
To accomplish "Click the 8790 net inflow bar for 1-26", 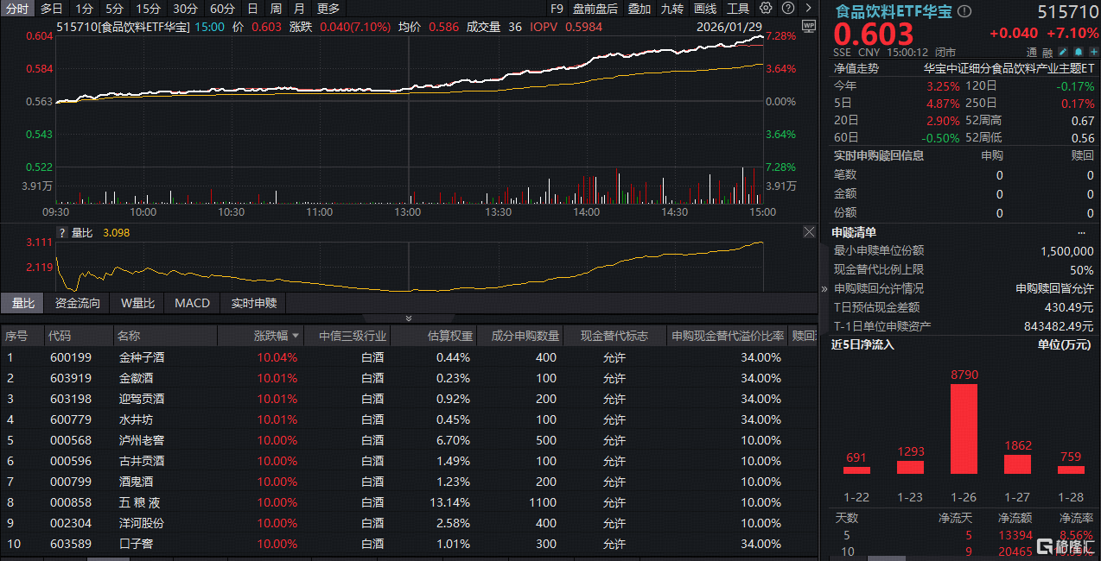I will 964,429.
